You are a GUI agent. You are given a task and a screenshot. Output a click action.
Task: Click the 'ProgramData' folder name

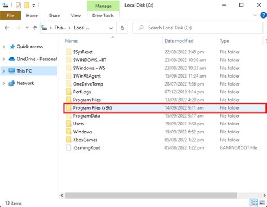click(86, 116)
